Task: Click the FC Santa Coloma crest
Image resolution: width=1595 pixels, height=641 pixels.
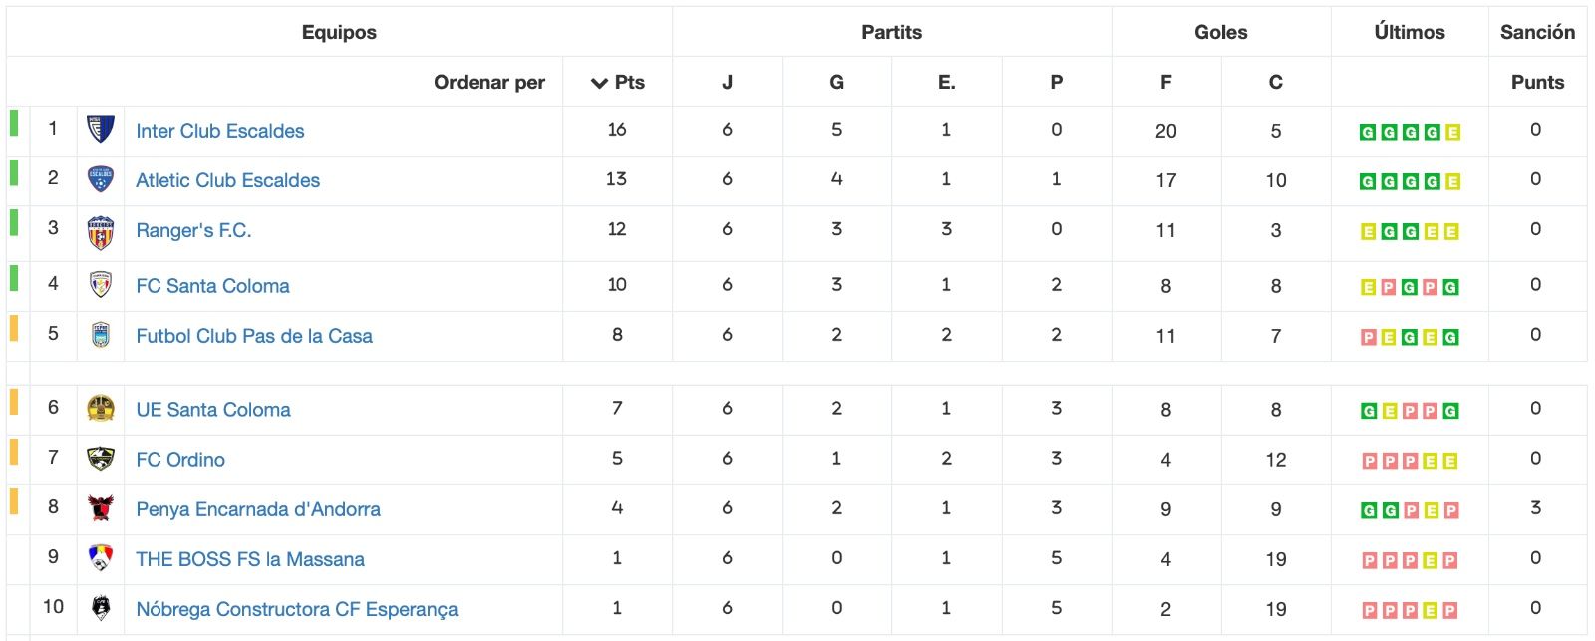Action: point(101,285)
